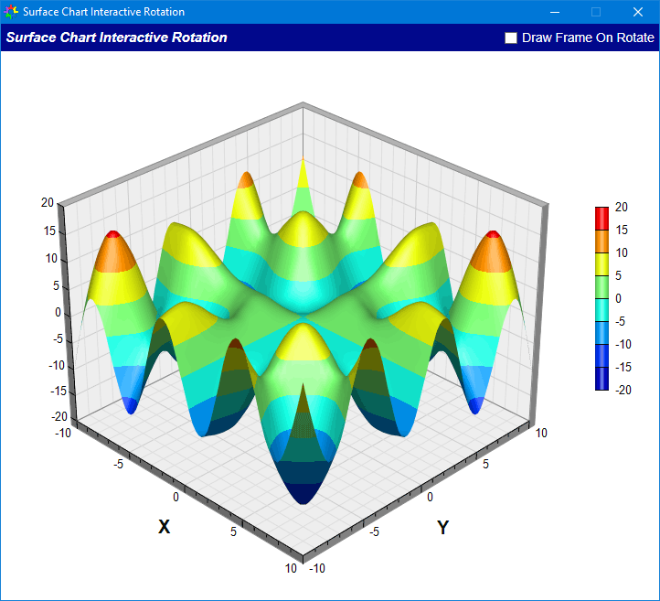
Task: Click the disabled maximize button
Action: point(596,12)
